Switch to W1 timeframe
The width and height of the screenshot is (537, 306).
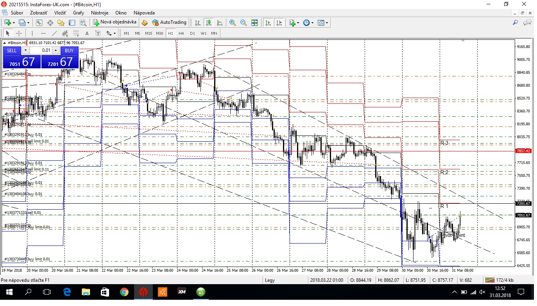(204, 33)
